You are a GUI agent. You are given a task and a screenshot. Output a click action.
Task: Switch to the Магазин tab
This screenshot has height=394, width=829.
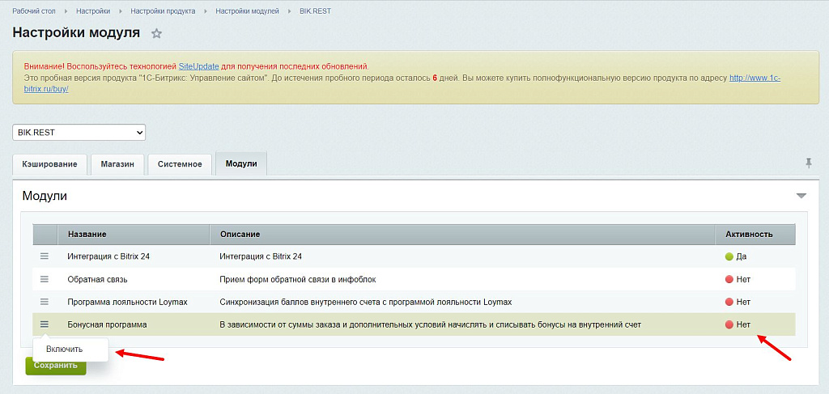tap(117, 164)
